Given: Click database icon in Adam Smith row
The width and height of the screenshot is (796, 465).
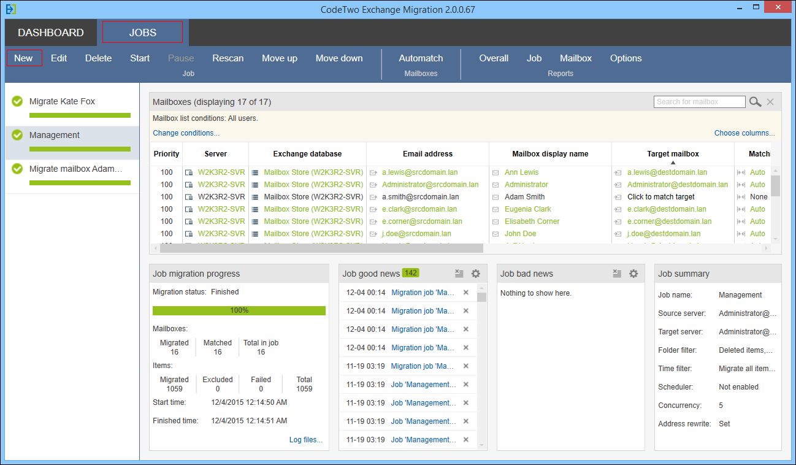Looking at the screenshot, I should point(255,197).
